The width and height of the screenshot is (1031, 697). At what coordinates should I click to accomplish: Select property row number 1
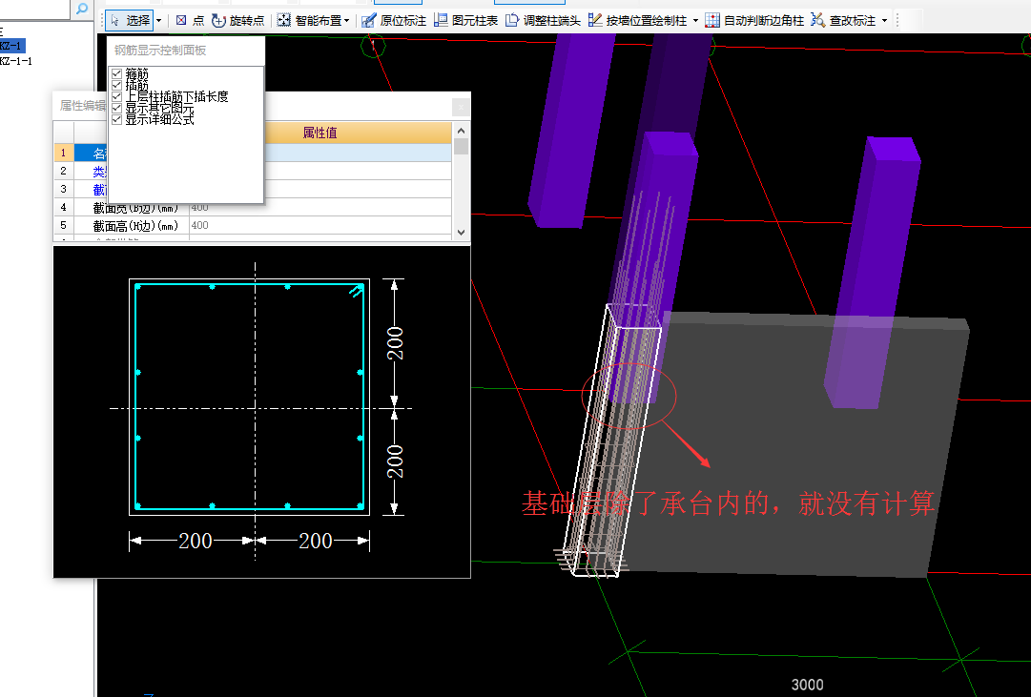pos(64,154)
